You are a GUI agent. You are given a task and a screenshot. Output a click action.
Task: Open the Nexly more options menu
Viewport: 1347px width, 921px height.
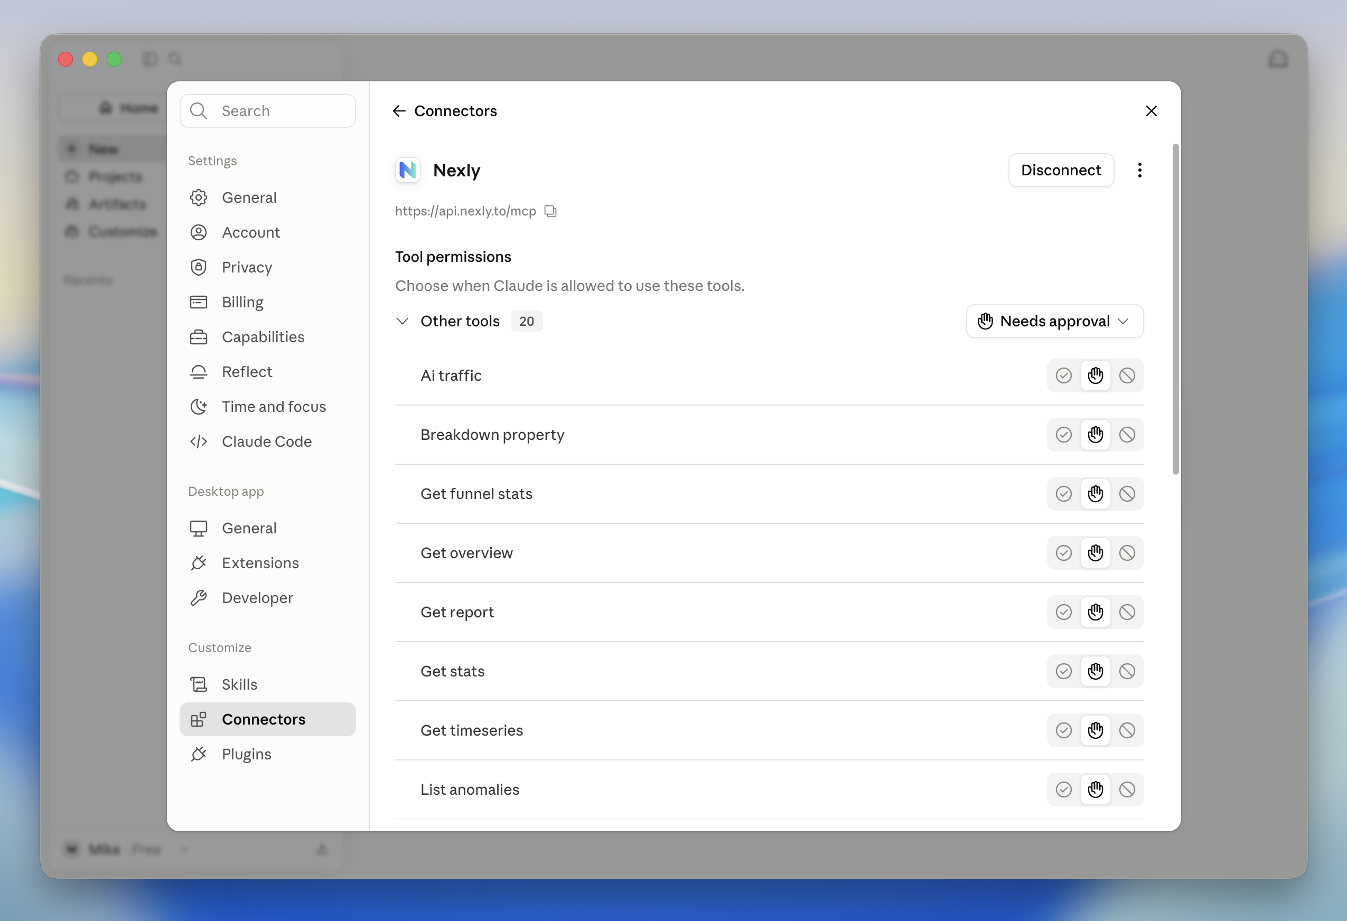coord(1139,170)
